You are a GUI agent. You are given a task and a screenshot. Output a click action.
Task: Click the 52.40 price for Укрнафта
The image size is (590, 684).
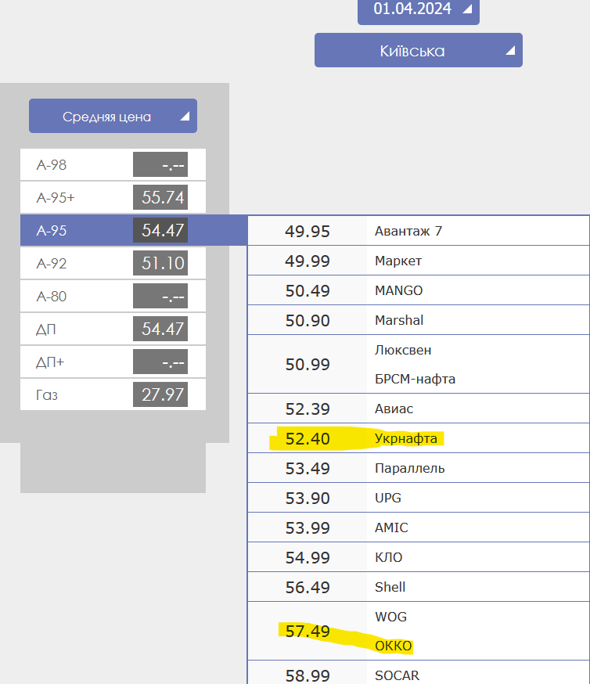308,439
